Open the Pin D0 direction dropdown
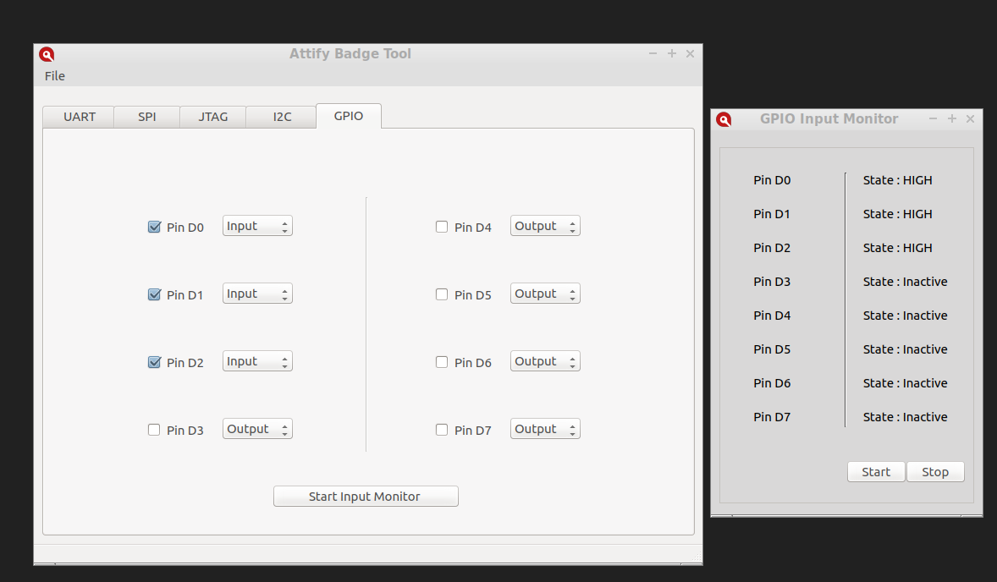This screenshot has width=997, height=582. (257, 226)
